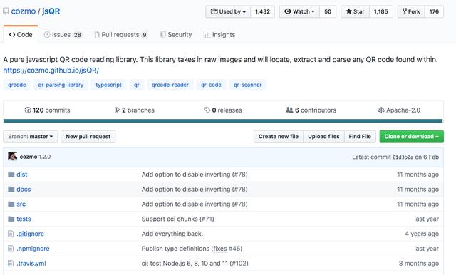456x275 pixels.
Task: Select the typescript topic tag
Action: (x=108, y=85)
